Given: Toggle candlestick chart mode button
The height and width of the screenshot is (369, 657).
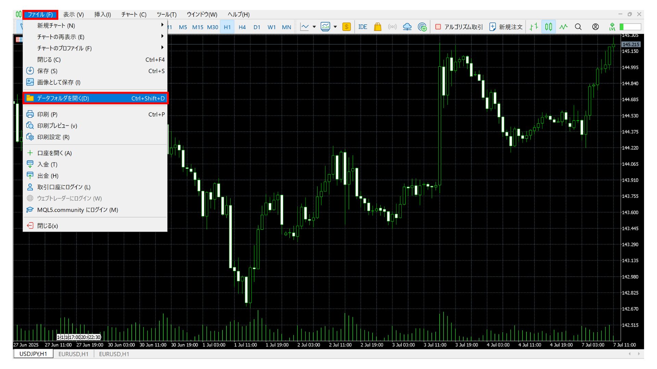Looking at the screenshot, I should [x=549, y=27].
